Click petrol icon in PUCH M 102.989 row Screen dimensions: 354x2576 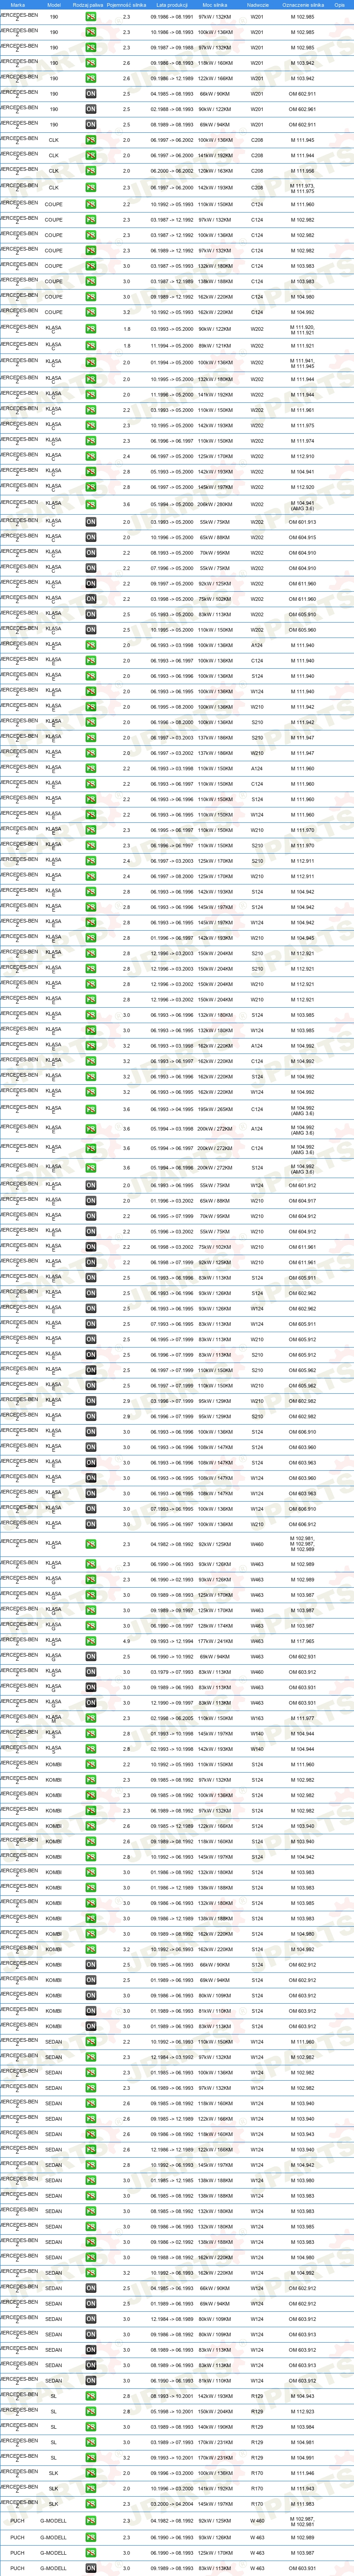pos(91,2537)
